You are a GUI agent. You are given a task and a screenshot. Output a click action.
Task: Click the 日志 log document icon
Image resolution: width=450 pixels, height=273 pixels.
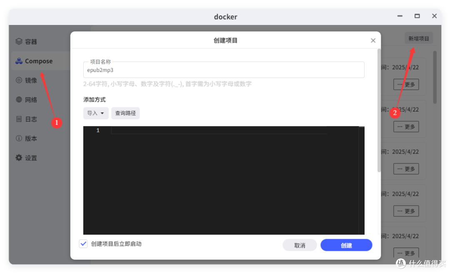pyautogui.click(x=19, y=119)
